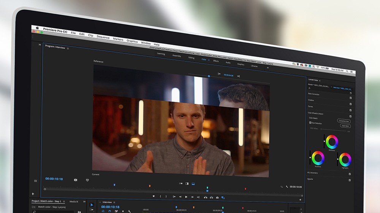Show more workspaces via the overflow chevron
This screenshot has height=213, width=380.
pos(268,68)
